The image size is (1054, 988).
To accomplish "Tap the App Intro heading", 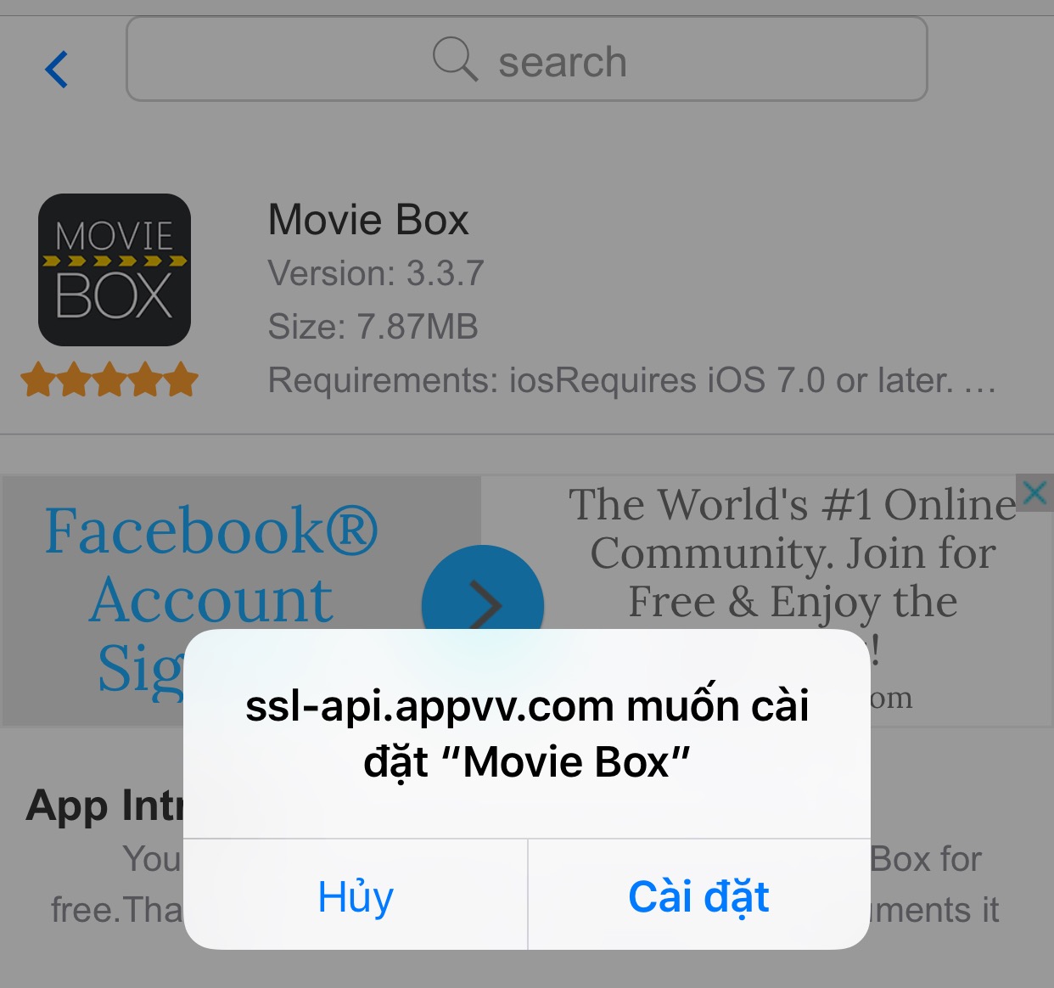I will tap(104, 806).
